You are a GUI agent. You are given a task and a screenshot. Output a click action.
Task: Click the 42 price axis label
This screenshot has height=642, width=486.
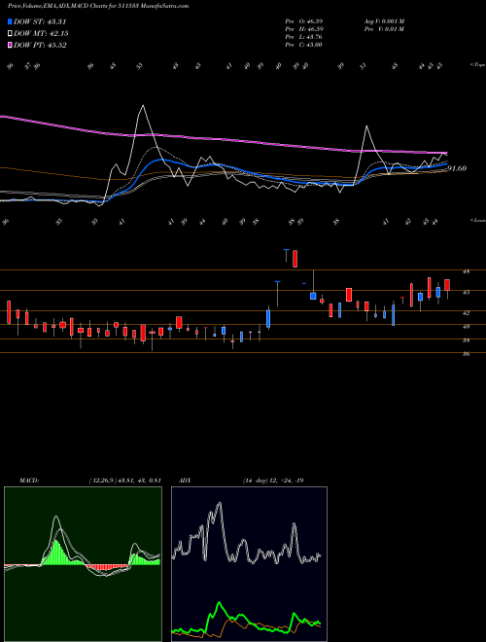click(466, 313)
